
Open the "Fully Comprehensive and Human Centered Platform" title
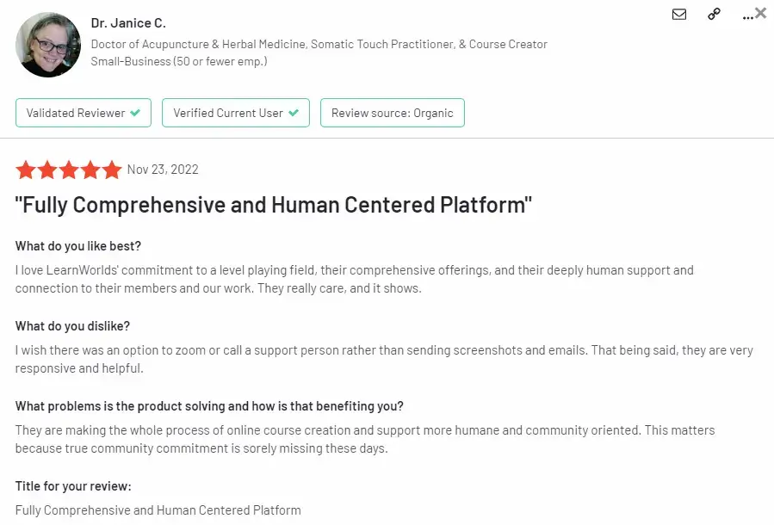click(274, 205)
